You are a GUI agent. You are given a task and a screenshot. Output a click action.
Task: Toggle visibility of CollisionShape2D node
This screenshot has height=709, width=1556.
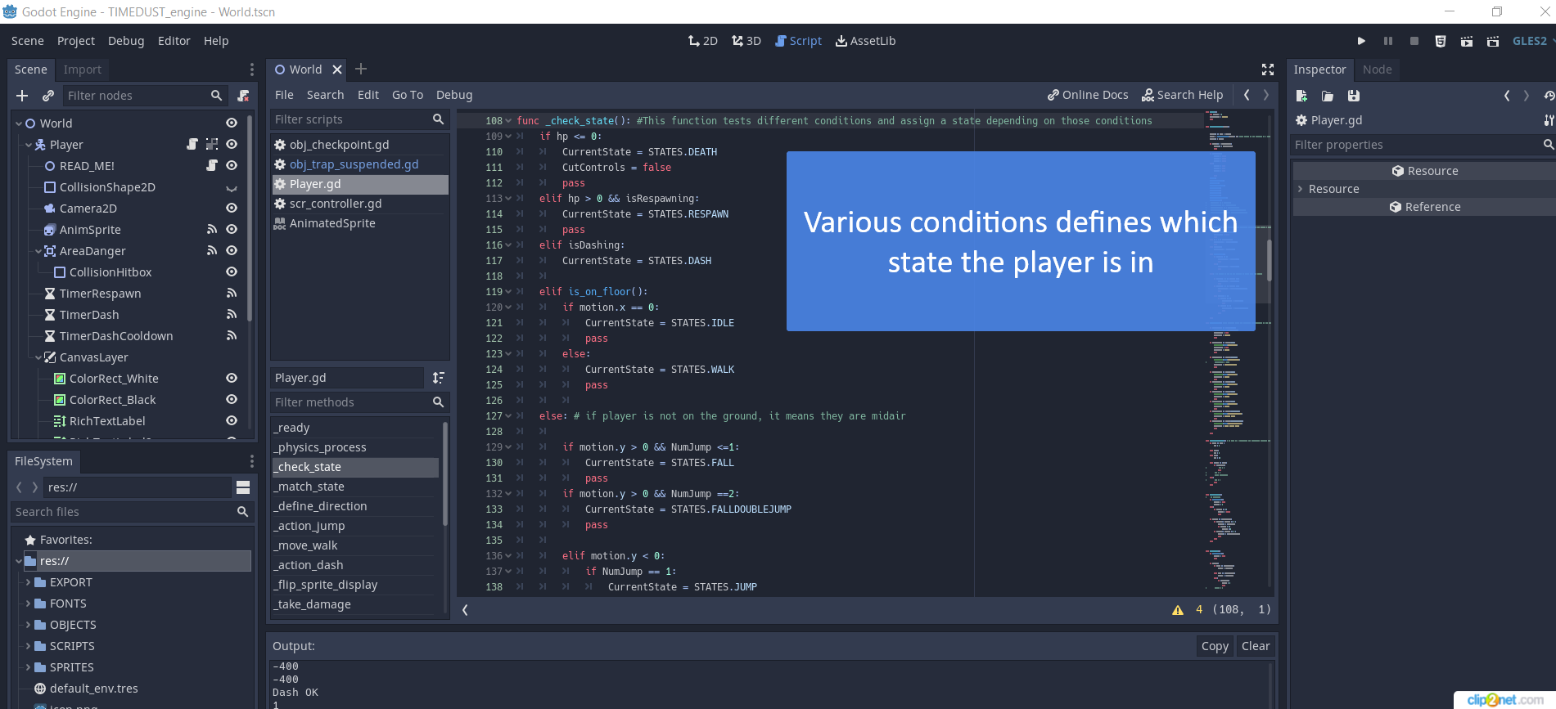point(232,187)
